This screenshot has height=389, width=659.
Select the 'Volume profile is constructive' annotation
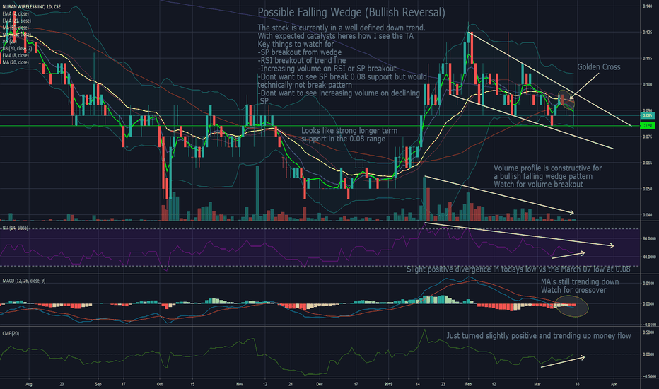pyautogui.click(x=547, y=176)
